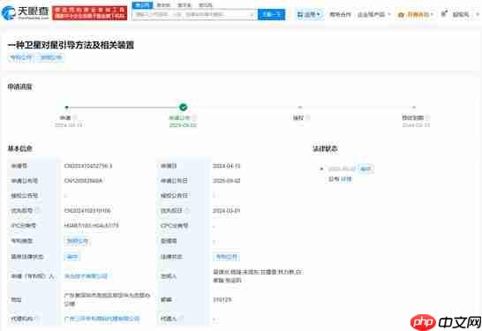Click the help icon next to the green step label
Viewport: 482px width, 331px height.
[195, 117]
